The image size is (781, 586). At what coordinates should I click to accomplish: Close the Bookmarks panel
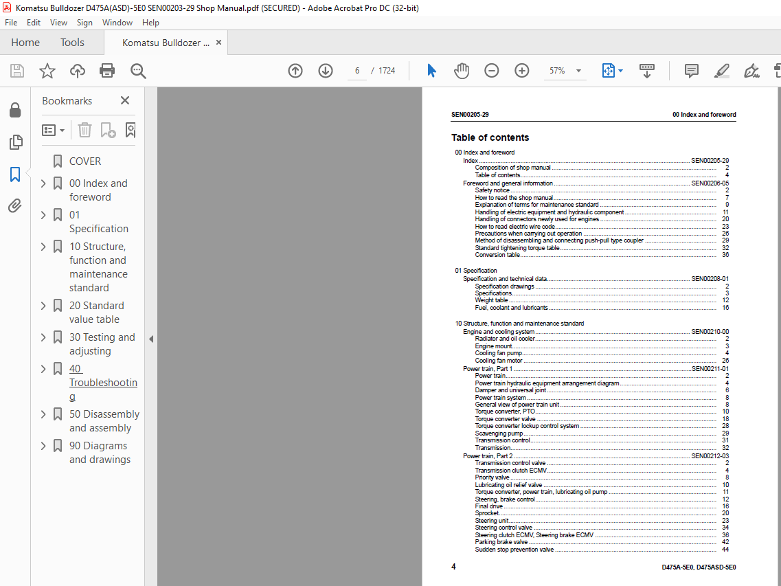tap(125, 101)
